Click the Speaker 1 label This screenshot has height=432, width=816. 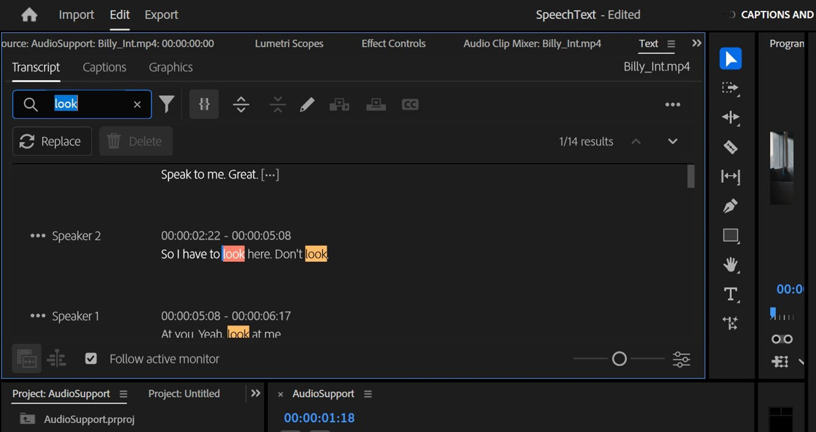(75, 316)
